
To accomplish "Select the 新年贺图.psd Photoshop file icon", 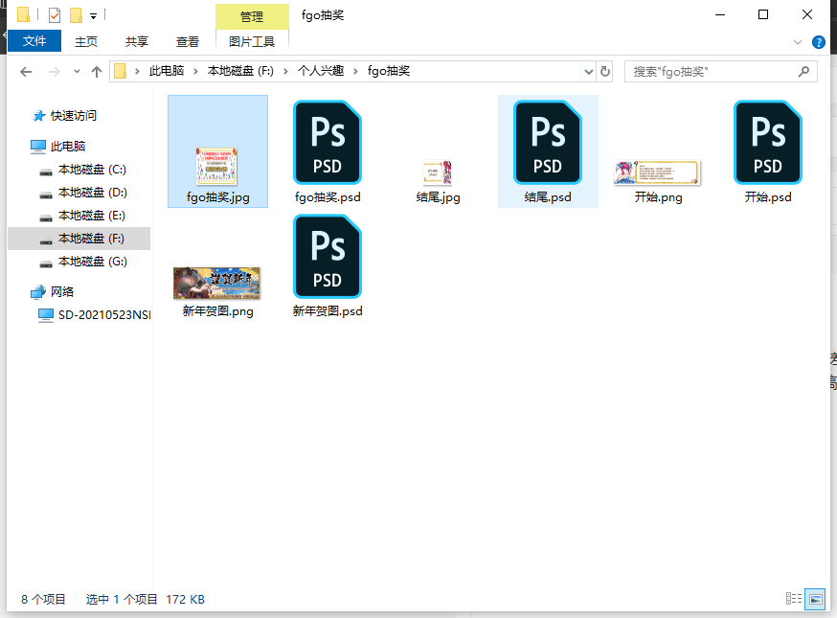I will (328, 257).
